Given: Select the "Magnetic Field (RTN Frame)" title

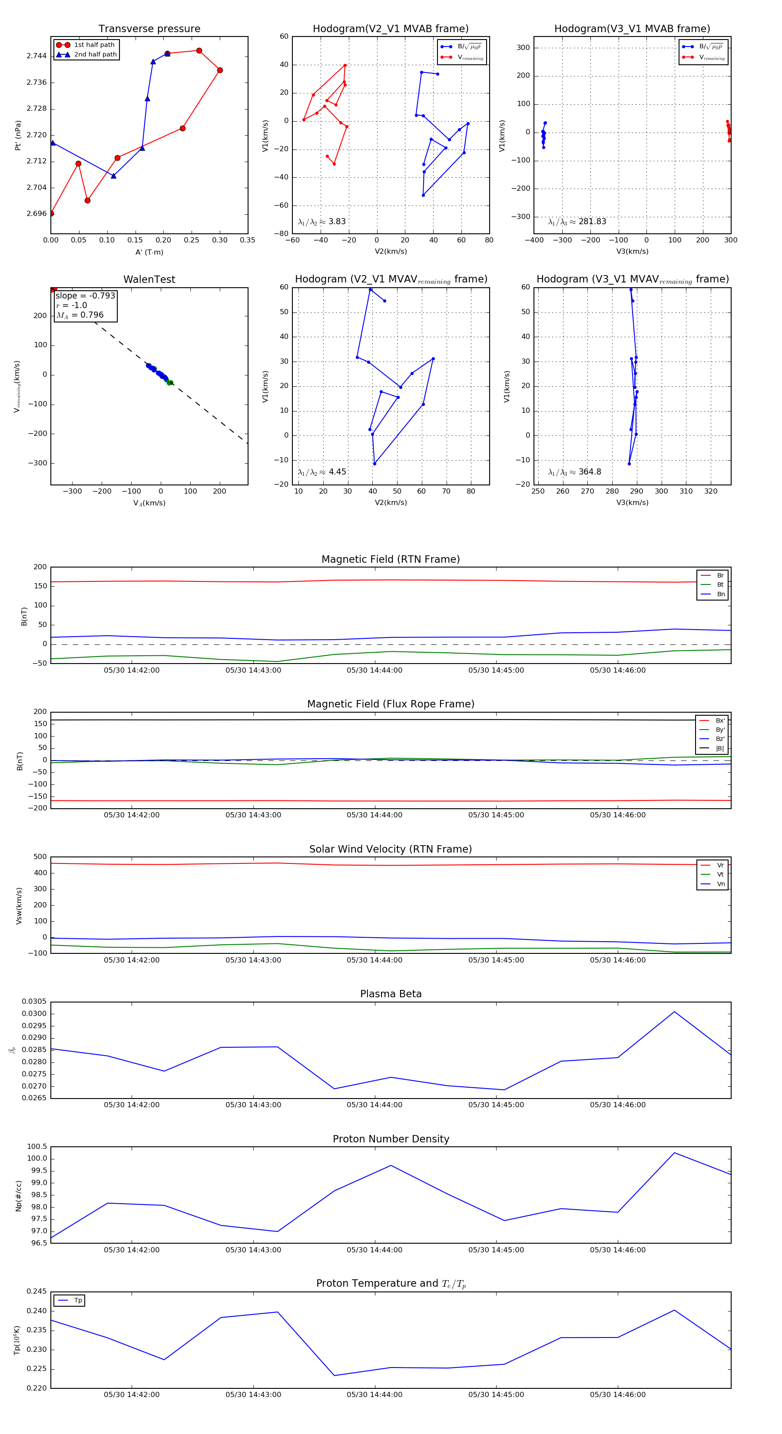Looking at the screenshot, I should (391, 559).
